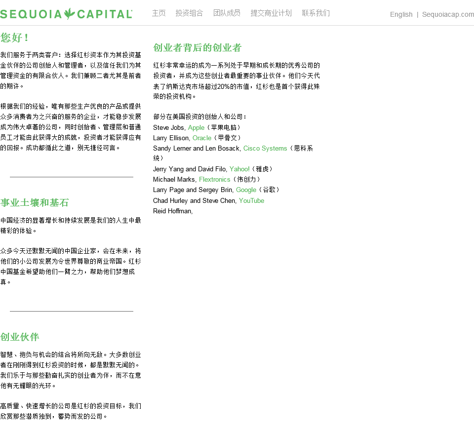Click the name Sandy Lerner and Len Bosack
474x431 pixels.
click(x=196, y=149)
